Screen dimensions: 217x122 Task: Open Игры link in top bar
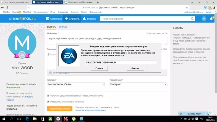(x=53, y=12)
